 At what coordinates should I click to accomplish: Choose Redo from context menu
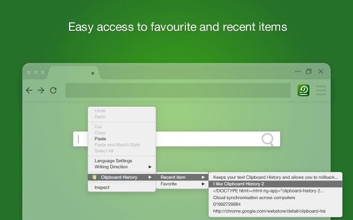(100, 117)
